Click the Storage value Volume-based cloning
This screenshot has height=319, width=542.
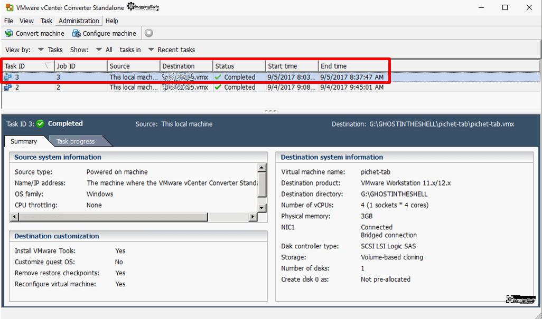[392, 257]
